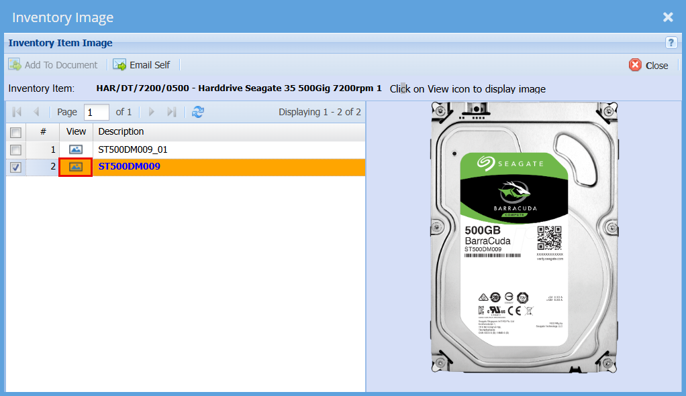Toggle select-all checkbox in grid header
The height and width of the screenshot is (396, 686).
pos(15,132)
